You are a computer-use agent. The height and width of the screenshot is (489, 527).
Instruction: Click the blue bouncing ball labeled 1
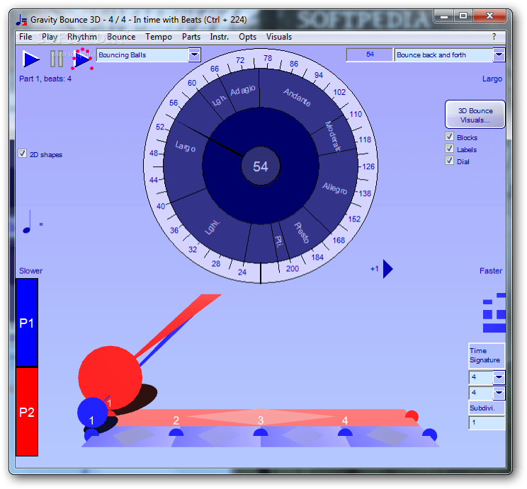(x=92, y=413)
